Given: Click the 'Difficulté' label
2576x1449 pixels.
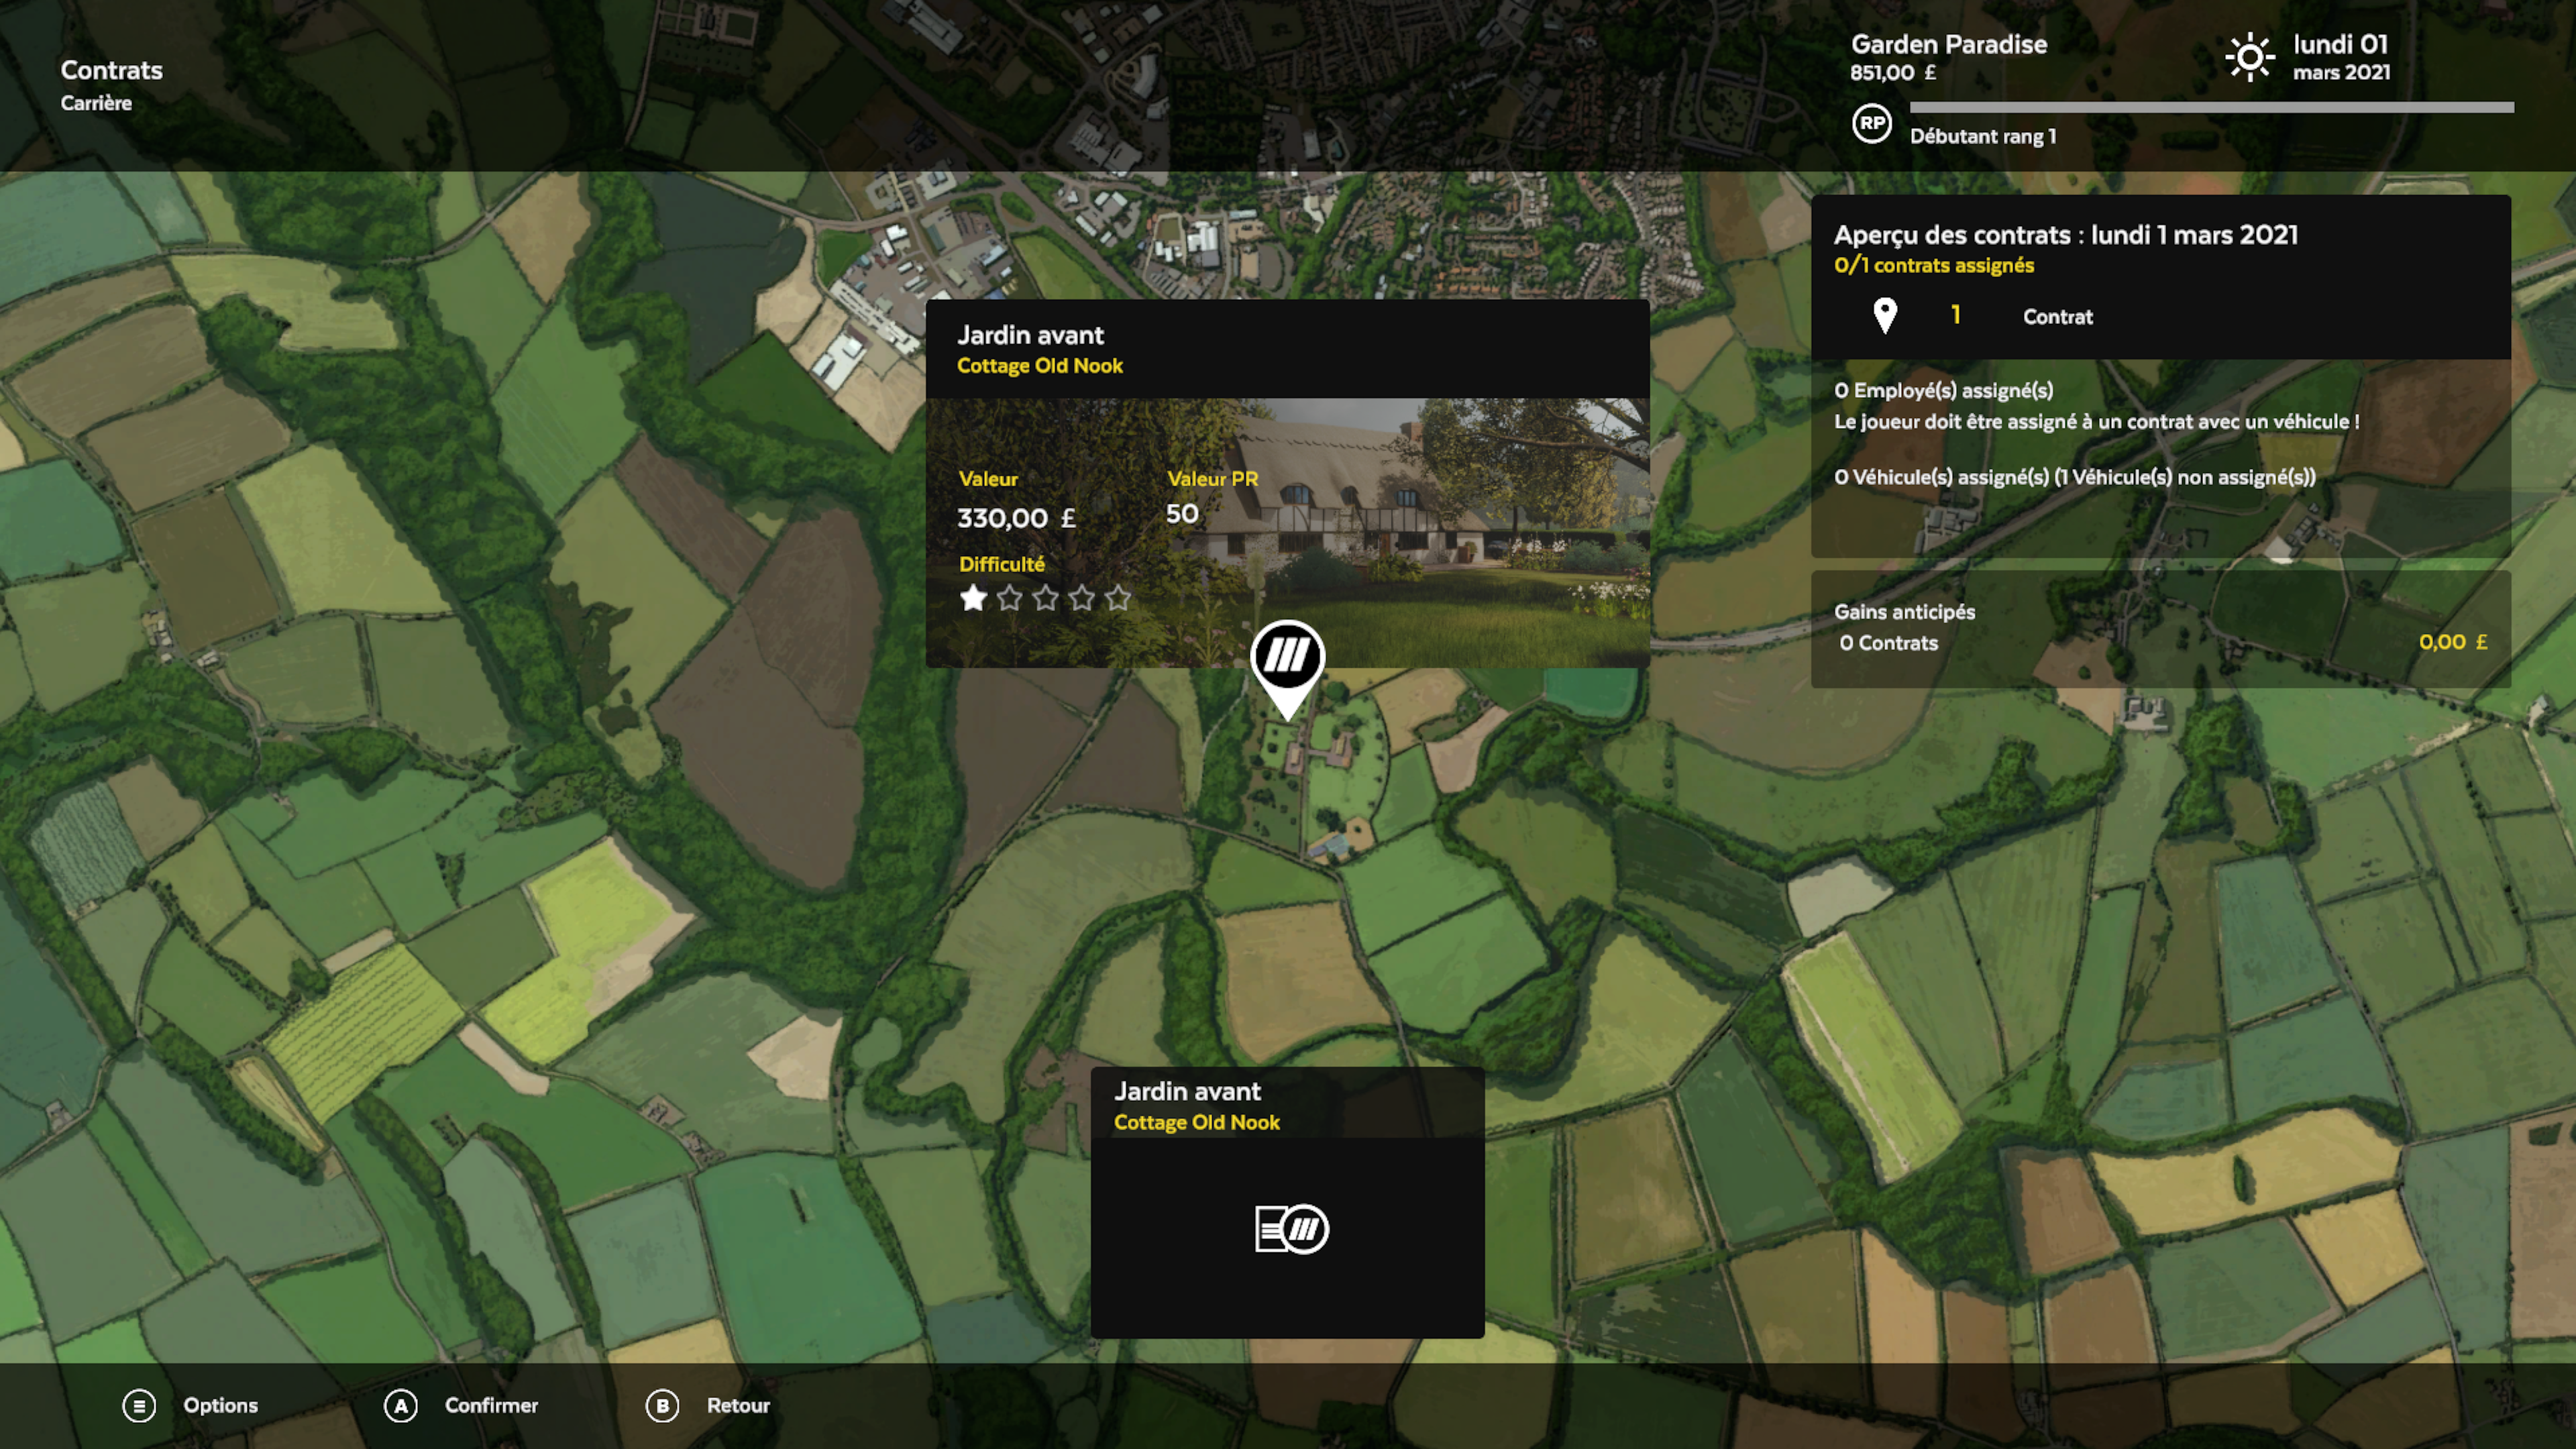Looking at the screenshot, I should [x=1001, y=564].
